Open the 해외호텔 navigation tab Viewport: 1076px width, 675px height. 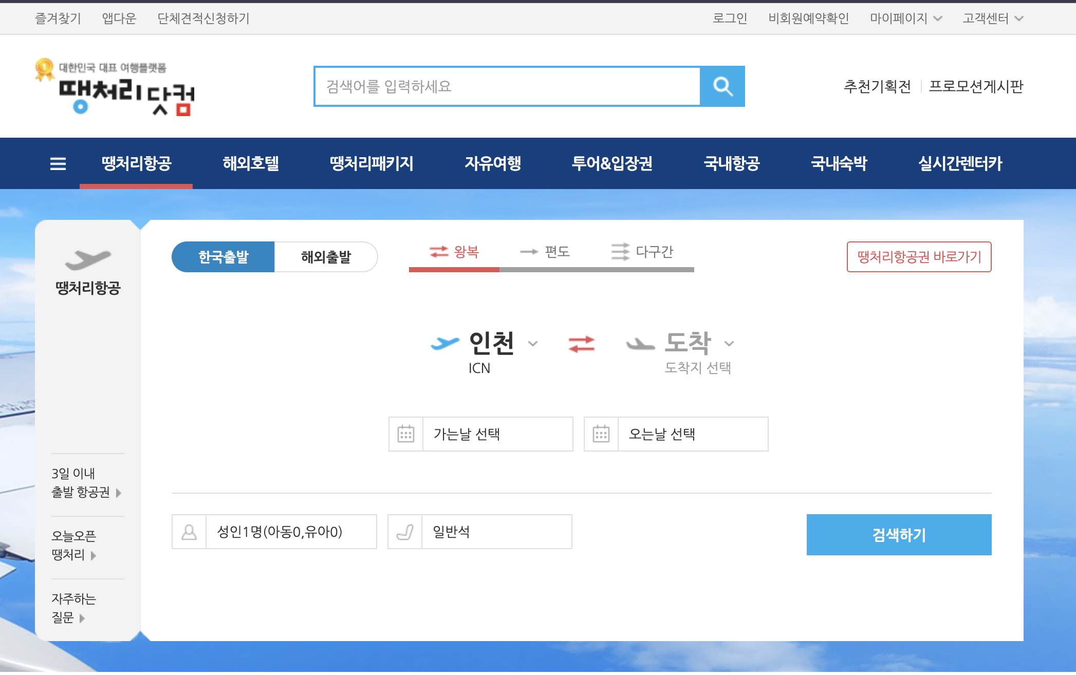(x=251, y=164)
